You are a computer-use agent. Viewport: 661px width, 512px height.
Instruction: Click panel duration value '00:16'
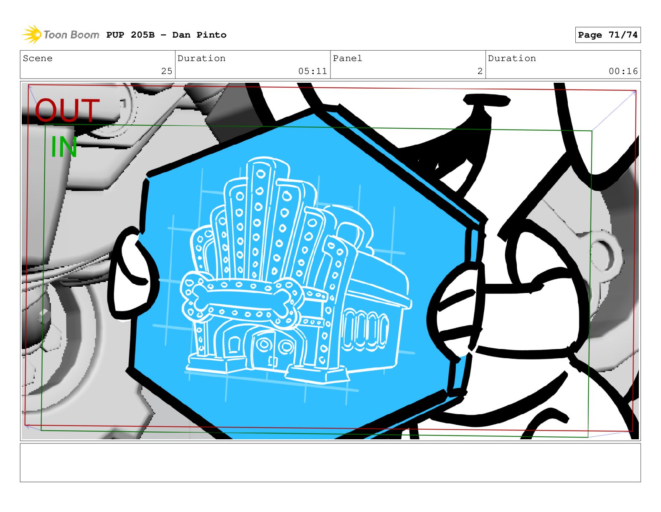pyautogui.click(x=623, y=71)
